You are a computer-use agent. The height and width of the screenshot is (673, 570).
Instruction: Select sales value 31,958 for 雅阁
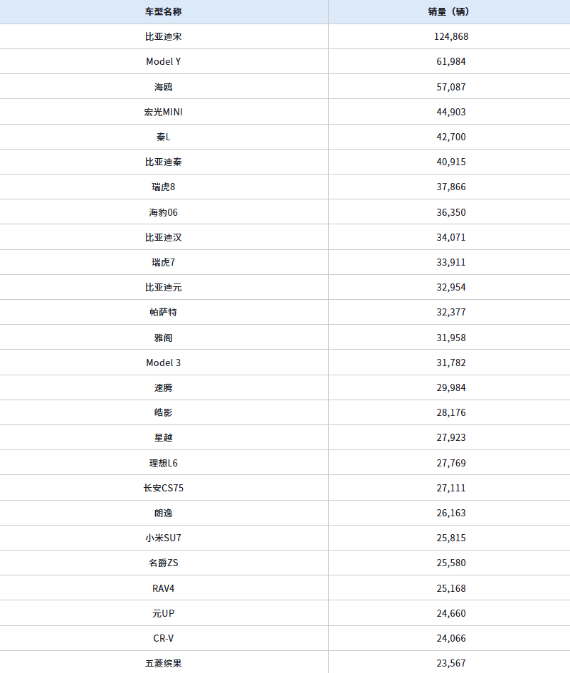pyautogui.click(x=451, y=338)
